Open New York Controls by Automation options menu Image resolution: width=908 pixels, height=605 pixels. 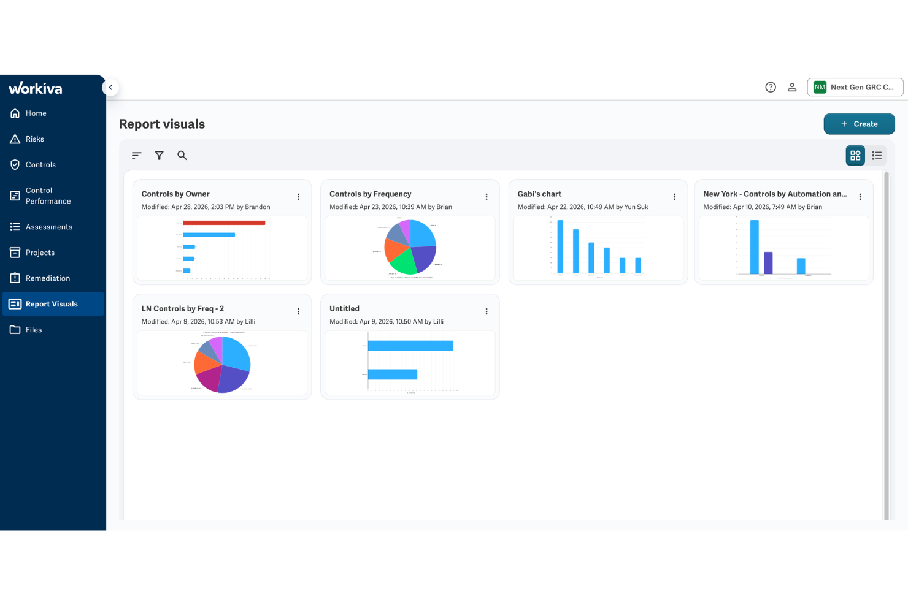860,197
